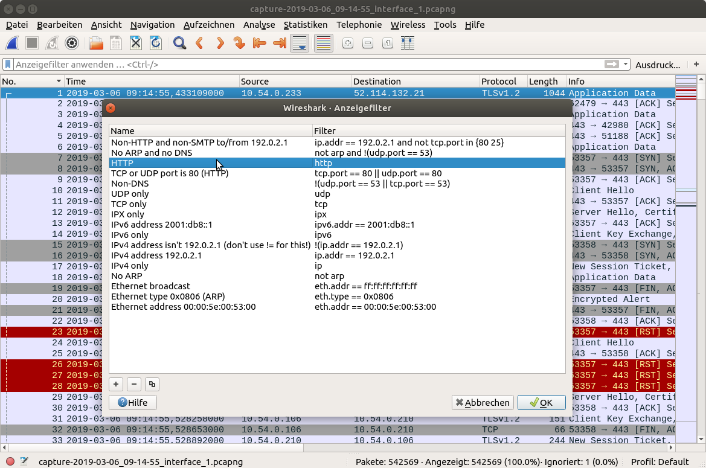The image size is (706, 468).
Task: Click the find packet magnifier icon
Action: pos(179,43)
